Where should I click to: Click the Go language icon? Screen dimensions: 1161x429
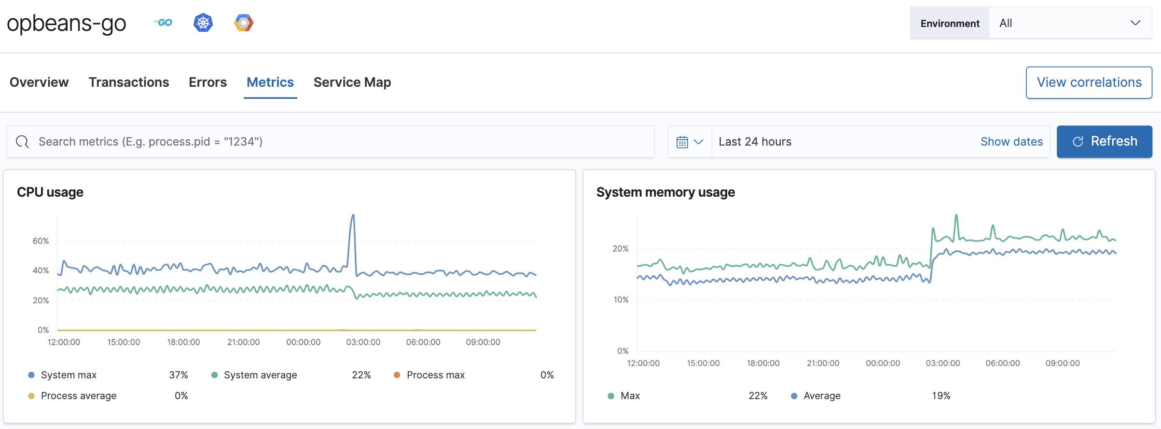click(163, 23)
